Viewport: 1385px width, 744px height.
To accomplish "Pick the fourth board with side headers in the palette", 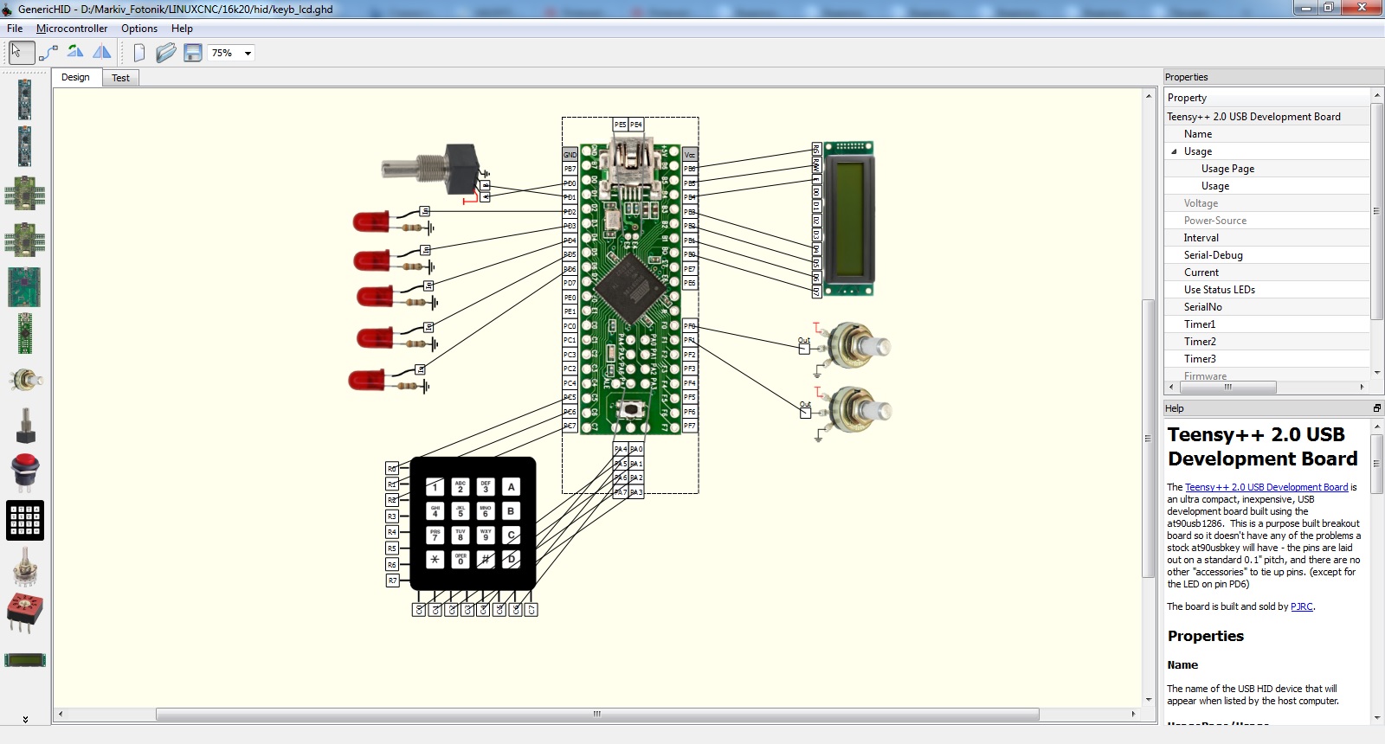I will [x=24, y=240].
